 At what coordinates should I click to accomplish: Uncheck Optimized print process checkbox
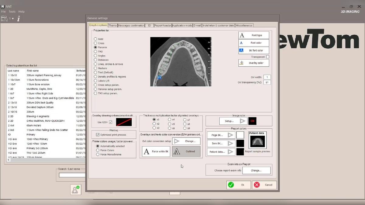pos(98,135)
